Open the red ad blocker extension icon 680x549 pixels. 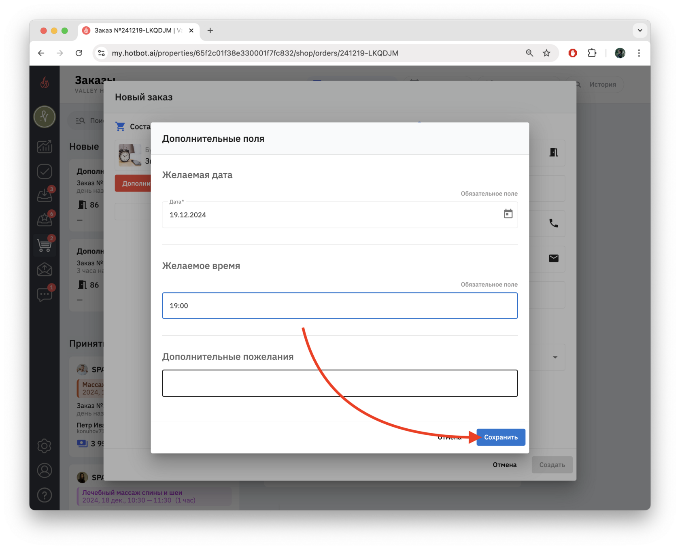click(573, 53)
